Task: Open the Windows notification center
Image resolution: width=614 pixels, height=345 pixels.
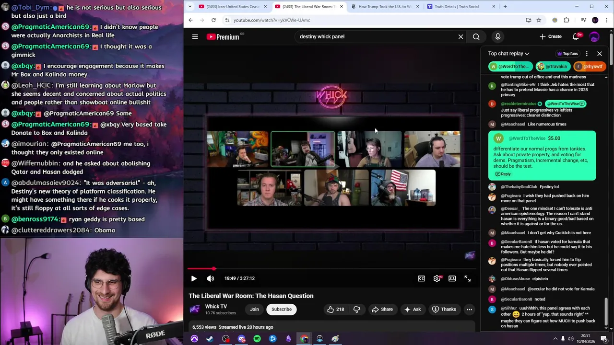Action: [x=604, y=339]
